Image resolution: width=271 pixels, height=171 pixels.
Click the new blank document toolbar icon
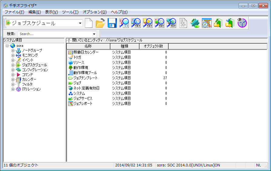89,23
